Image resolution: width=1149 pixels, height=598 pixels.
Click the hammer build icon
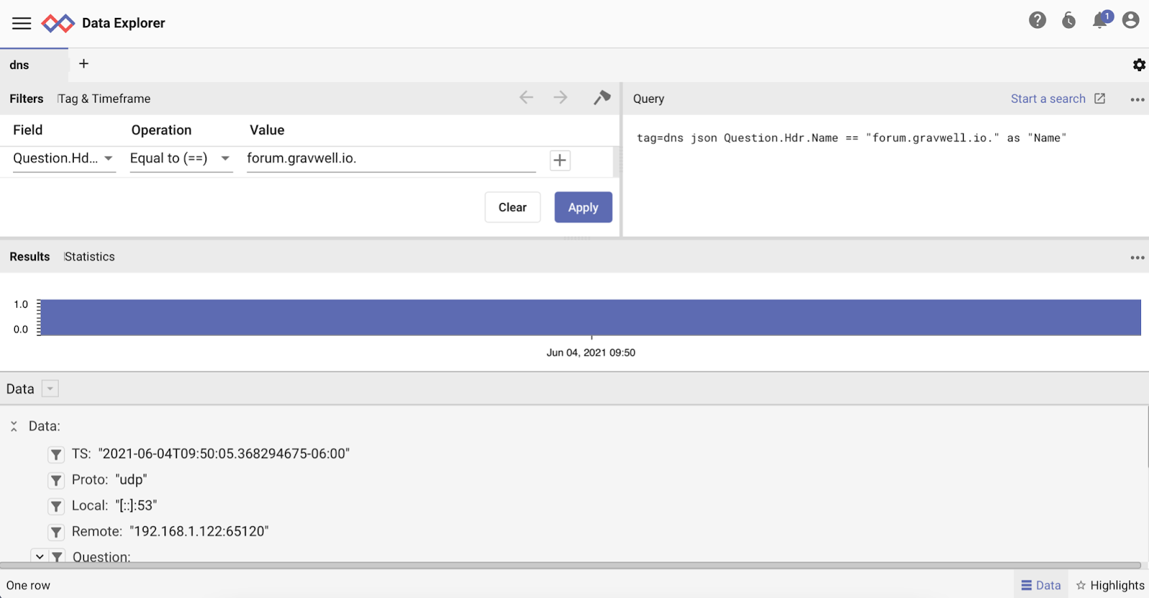tap(602, 98)
